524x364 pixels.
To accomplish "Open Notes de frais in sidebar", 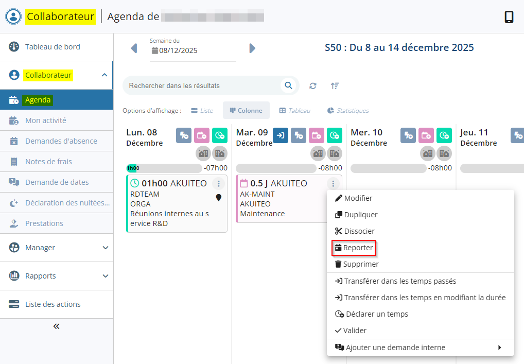I will [48, 162].
